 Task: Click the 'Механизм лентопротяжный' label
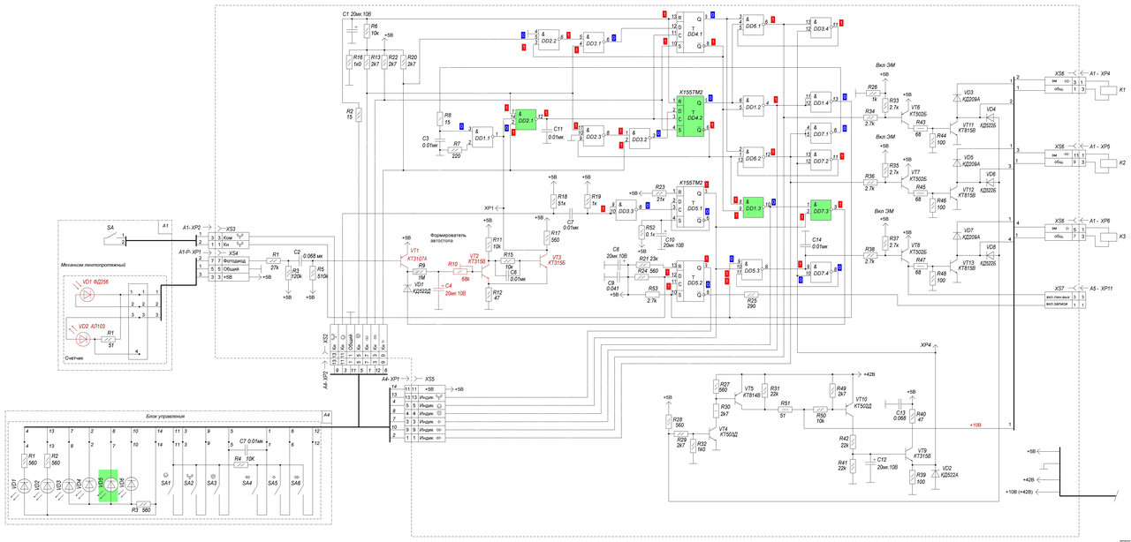tap(94, 265)
